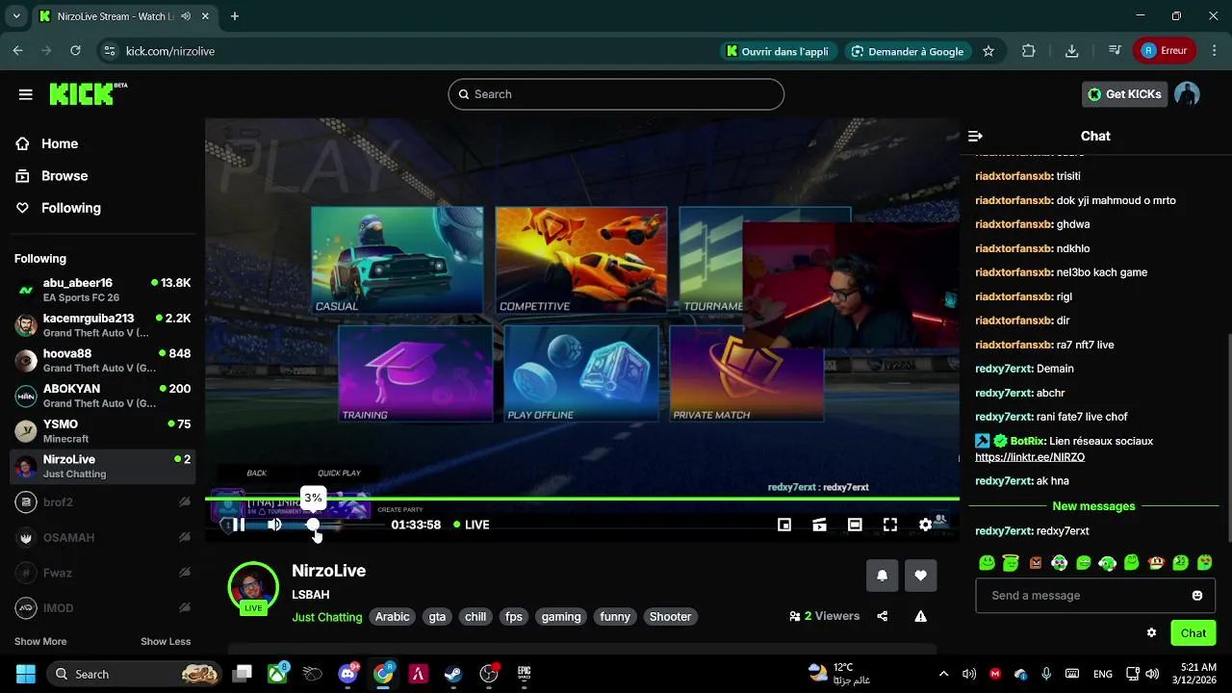Open YSMO Minecraft channel

click(102, 431)
